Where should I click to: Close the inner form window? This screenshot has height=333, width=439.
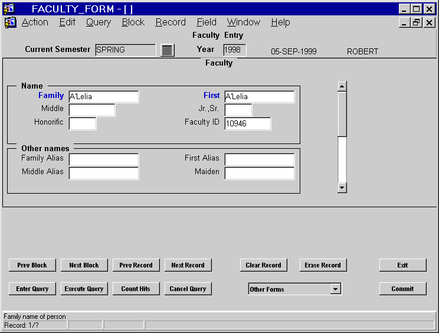point(429,22)
